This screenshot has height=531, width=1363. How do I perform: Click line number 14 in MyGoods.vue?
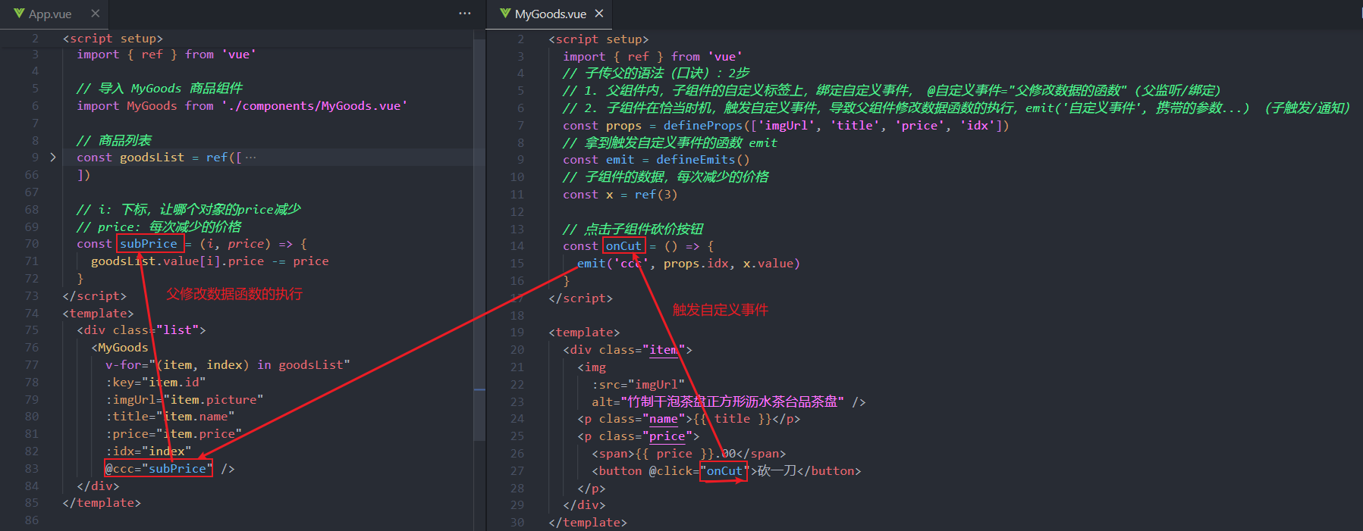click(x=517, y=246)
